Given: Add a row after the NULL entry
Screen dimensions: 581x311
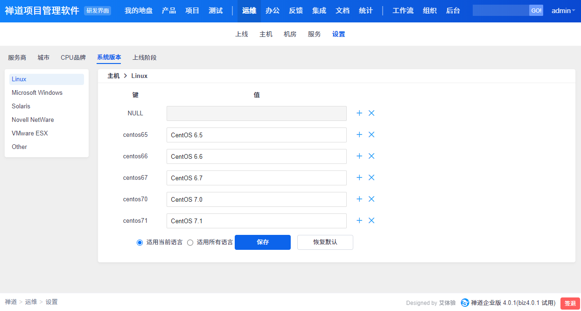Looking at the screenshot, I should point(359,113).
